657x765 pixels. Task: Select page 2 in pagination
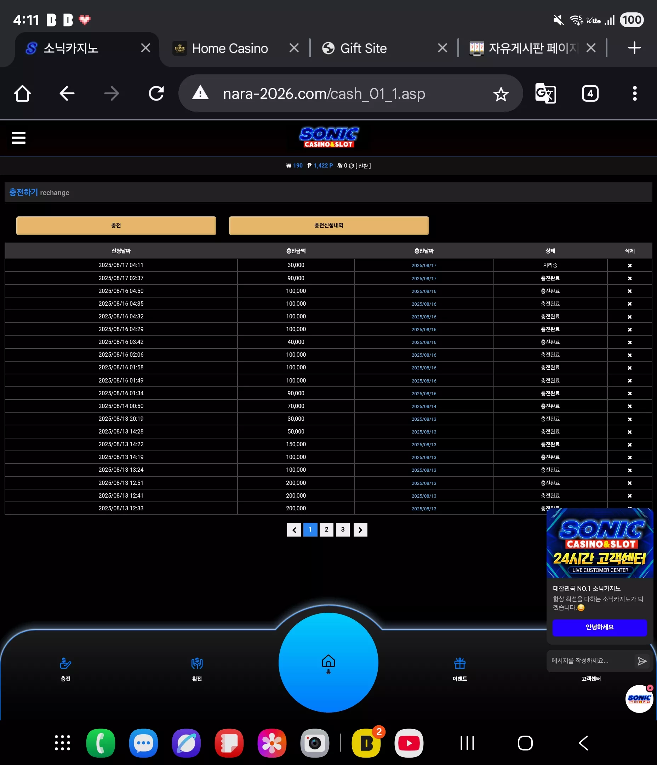326,529
